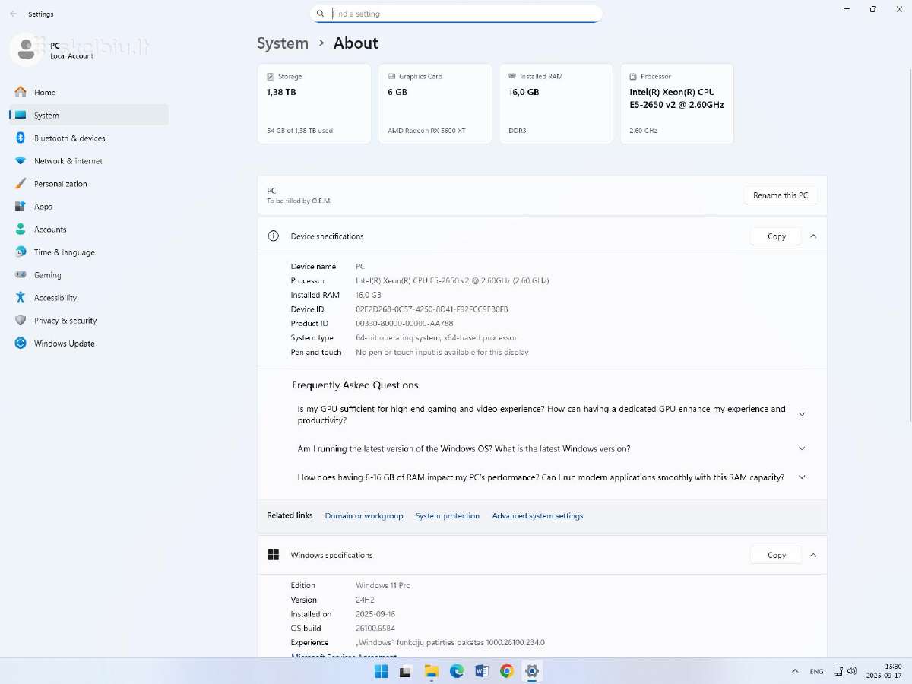The width and height of the screenshot is (912, 684).
Task: Select System in the sidebar
Action: click(88, 115)
